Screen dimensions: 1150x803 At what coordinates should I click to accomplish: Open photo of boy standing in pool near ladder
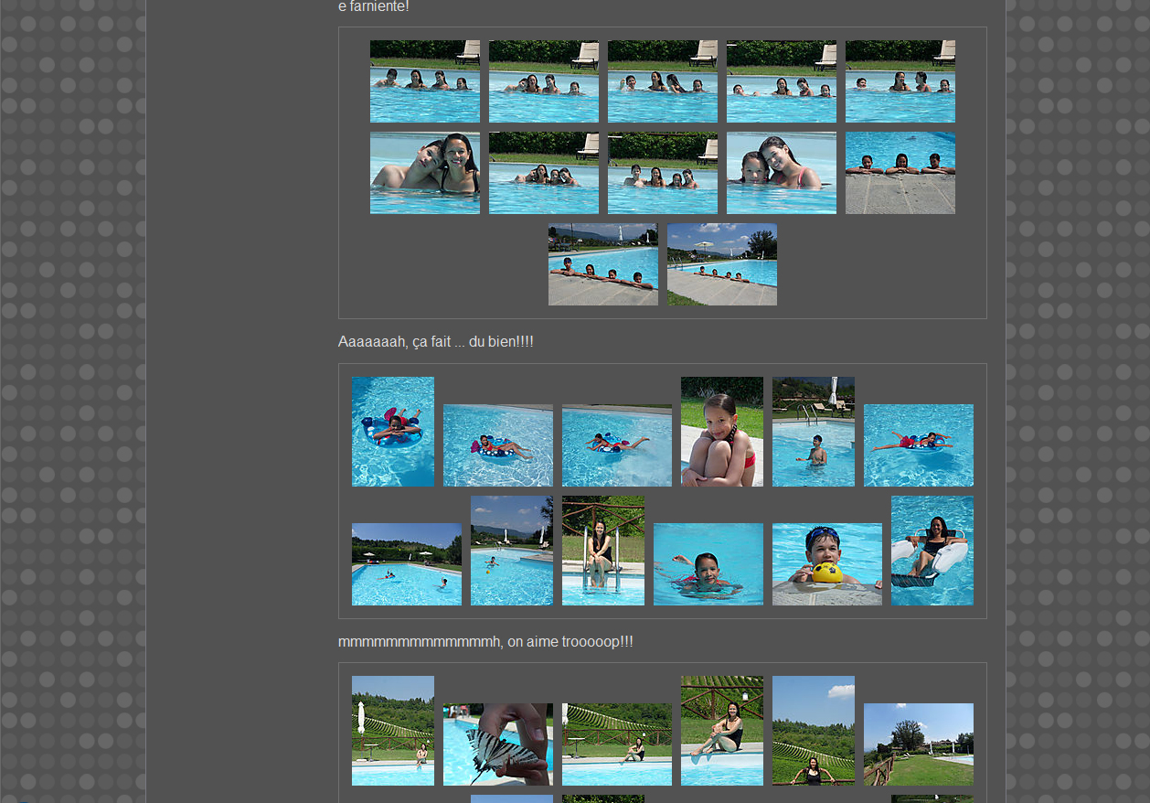(813, 432)
